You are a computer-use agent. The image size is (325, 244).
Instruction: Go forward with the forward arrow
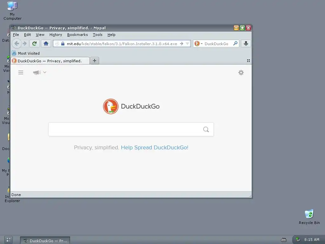(25, 44)
